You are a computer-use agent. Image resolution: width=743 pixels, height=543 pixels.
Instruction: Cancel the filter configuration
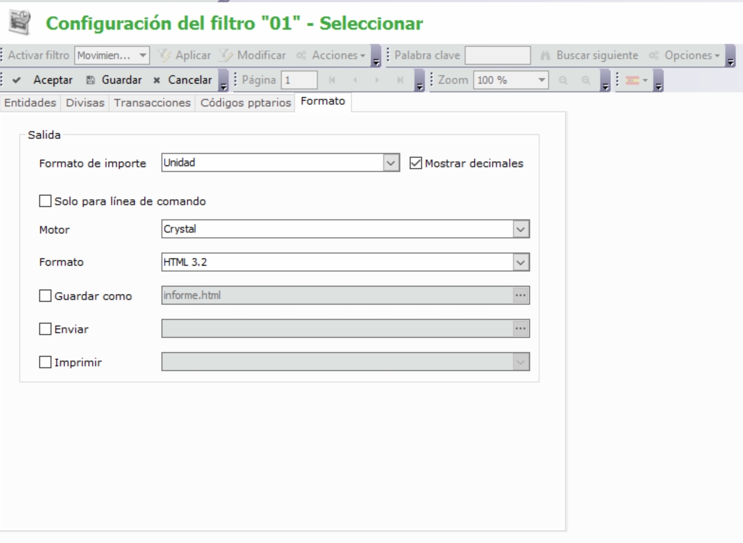183,82
